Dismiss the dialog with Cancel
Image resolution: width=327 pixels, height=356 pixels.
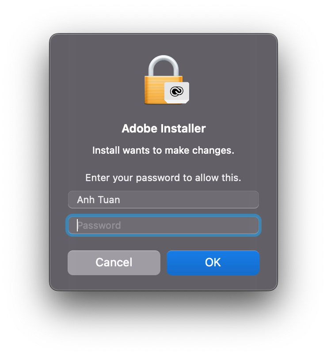click(x=114, y=262)
